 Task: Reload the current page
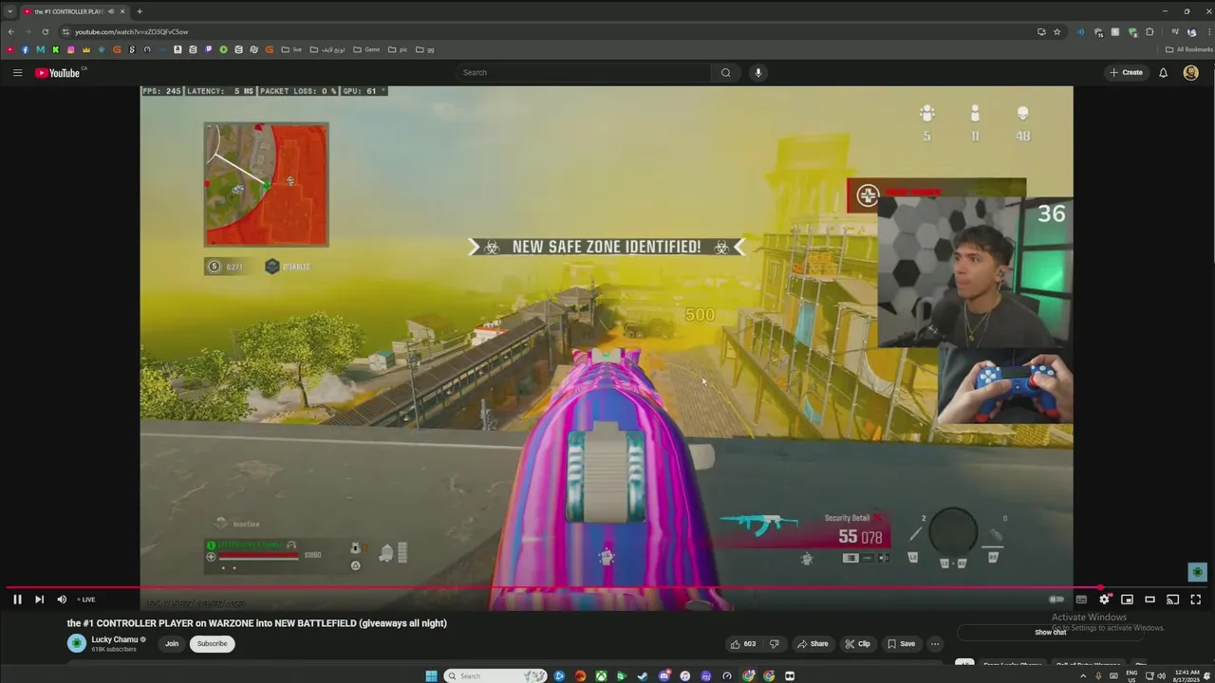coord(45,31)
